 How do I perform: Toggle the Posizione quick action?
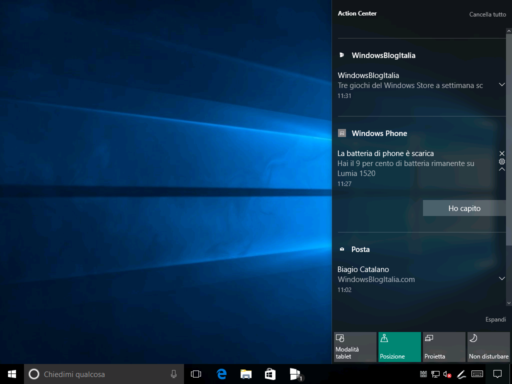[399, 347]
